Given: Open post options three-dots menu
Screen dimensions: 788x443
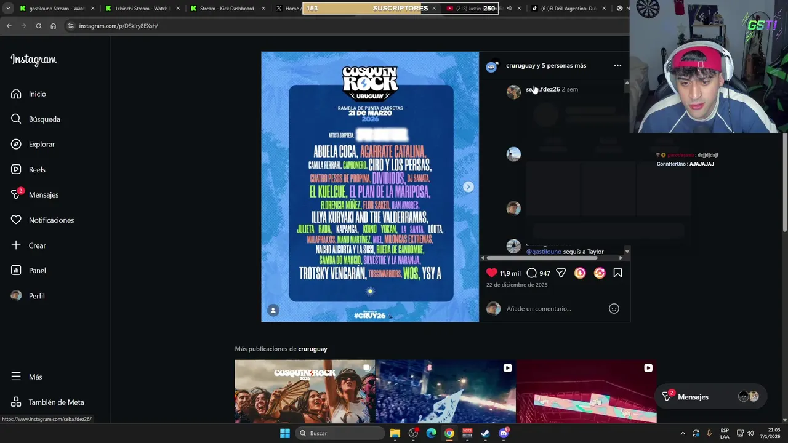Looking at the screenshot, I should [617, 65].
